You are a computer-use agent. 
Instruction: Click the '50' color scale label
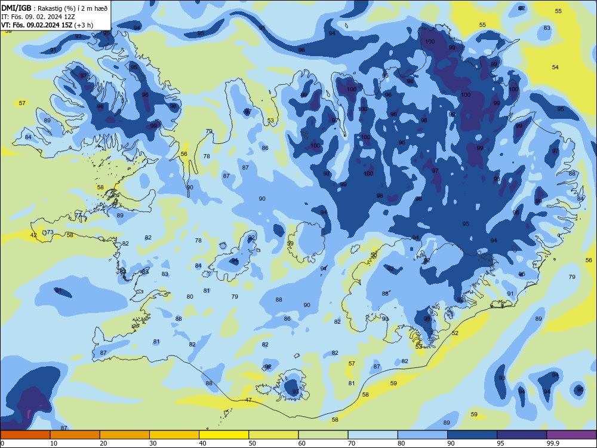point(253,443)
